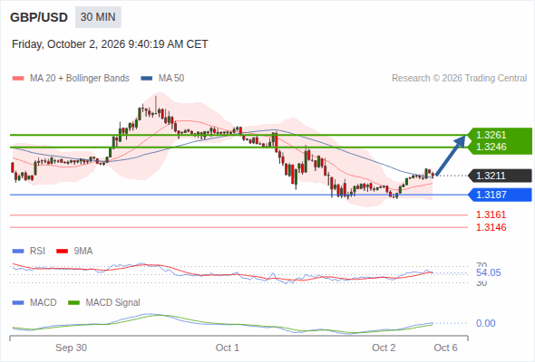535x362 pixels.
Task: Click the Oct 1 date axis label
Action: [x=228, y=348]
